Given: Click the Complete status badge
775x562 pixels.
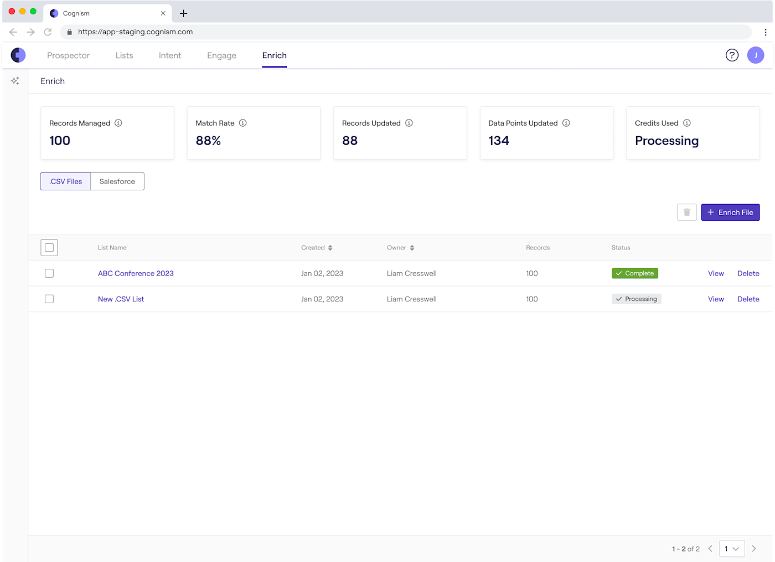Looking at the screenshot, I should coord(635,273).
